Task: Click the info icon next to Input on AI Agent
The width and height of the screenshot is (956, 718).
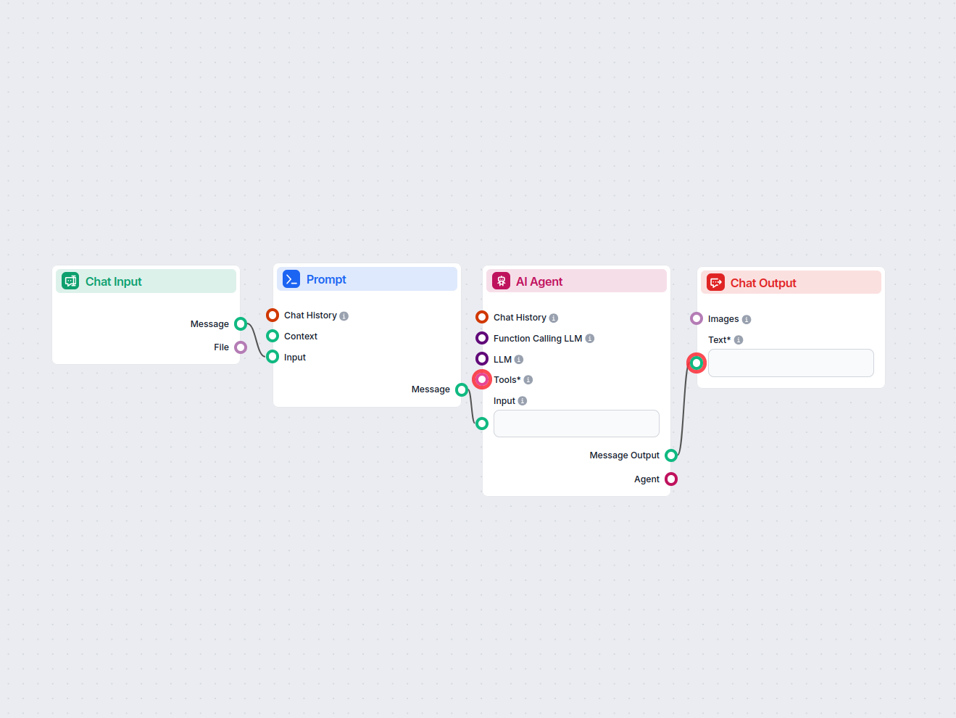Action: coord(521,400)
